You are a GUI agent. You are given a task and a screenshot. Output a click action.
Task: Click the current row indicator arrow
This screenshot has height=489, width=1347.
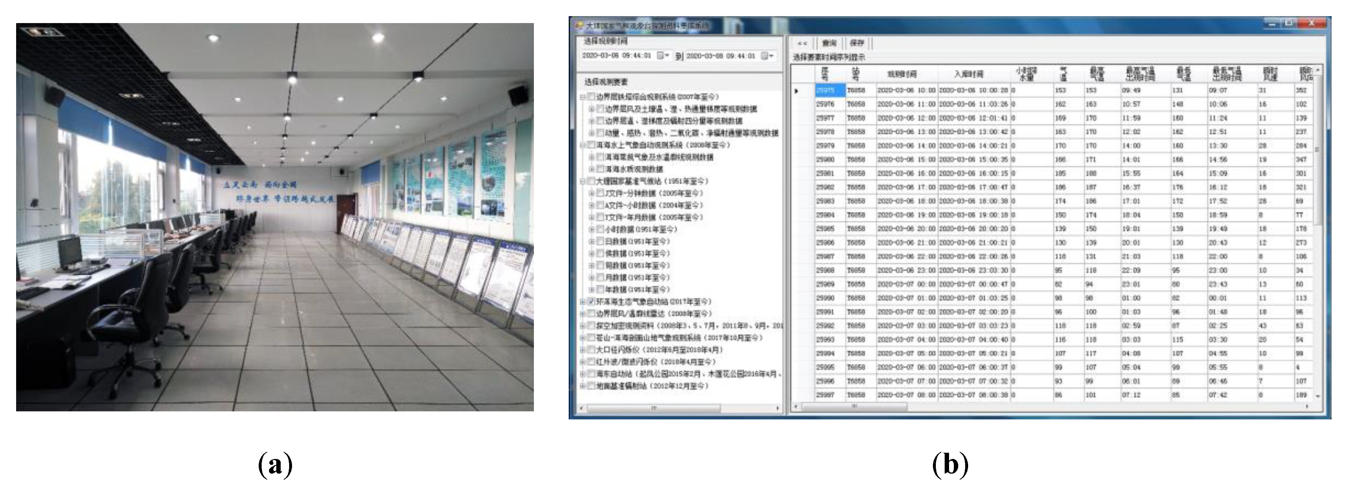(796, 91)
